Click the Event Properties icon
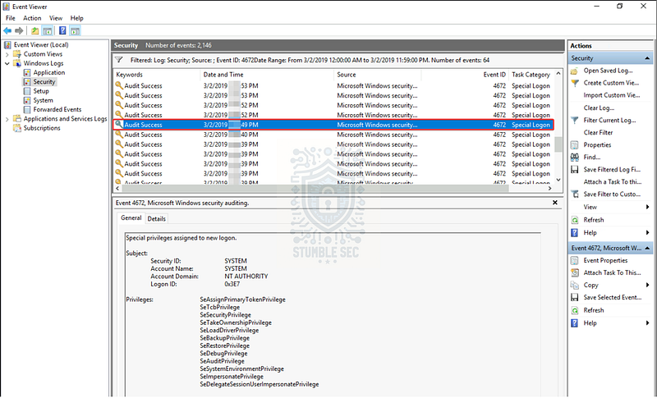 click(x=574, y=260)
